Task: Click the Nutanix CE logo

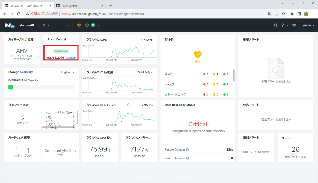Action: coord(9,25)
